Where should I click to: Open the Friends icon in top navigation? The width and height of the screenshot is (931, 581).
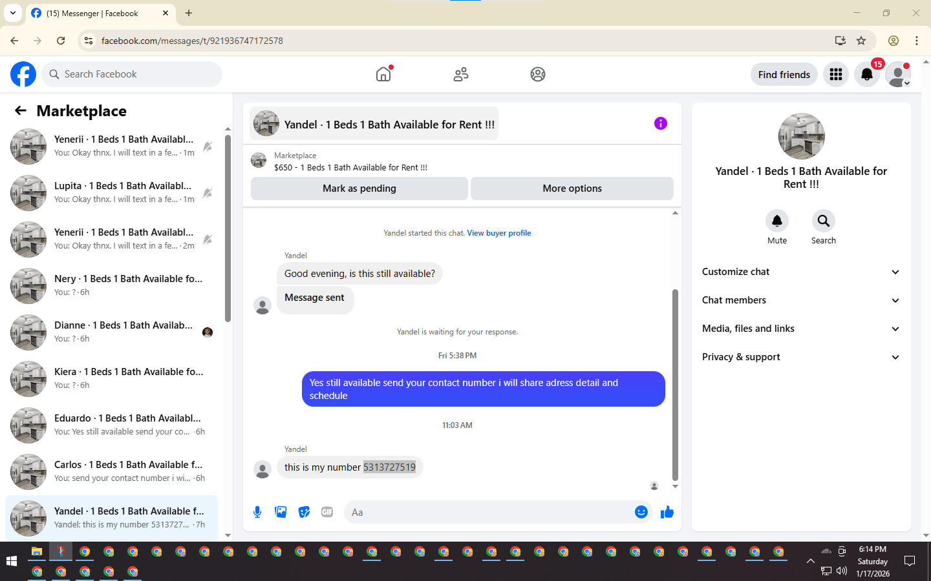pyautogui.click(x=461, y=74)
